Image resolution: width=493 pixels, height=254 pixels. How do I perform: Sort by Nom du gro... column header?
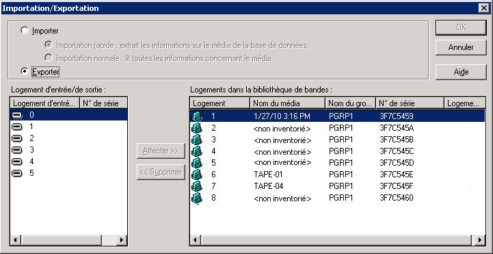coord(351,103)
